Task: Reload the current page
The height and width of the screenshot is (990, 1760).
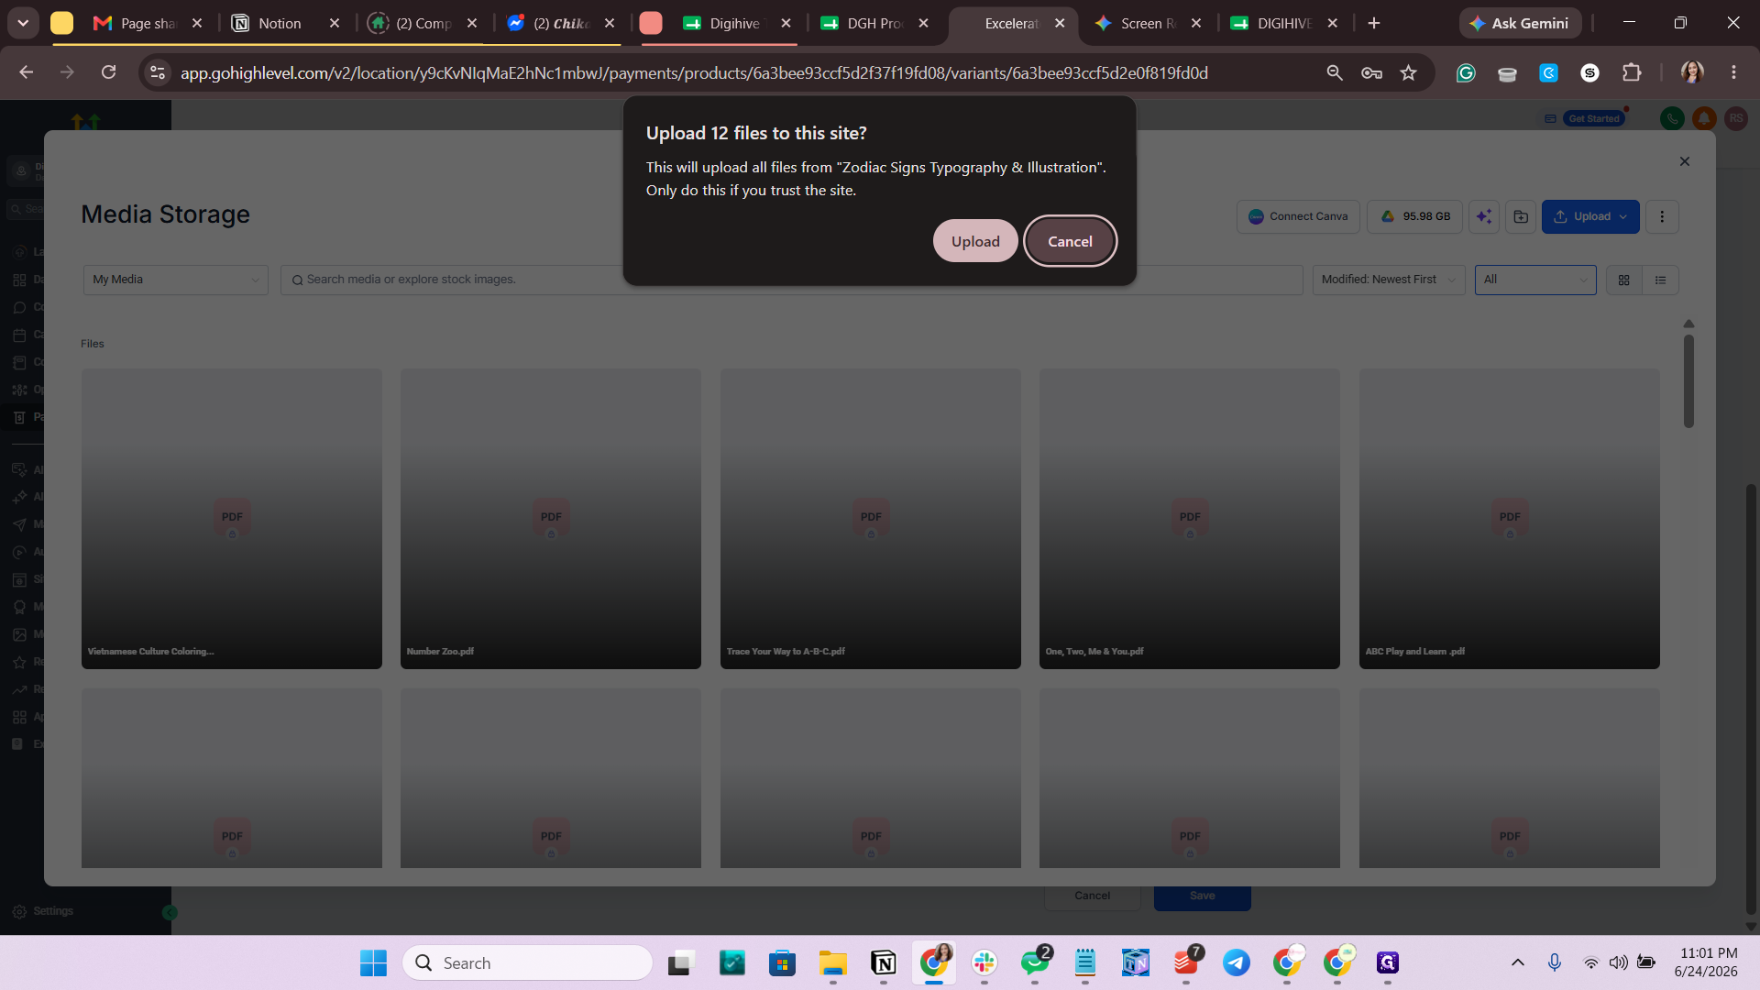Action: pyautogui.click(x=108, y=72)
